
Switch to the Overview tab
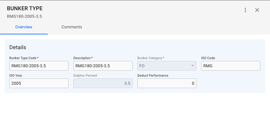pos(24,27)
